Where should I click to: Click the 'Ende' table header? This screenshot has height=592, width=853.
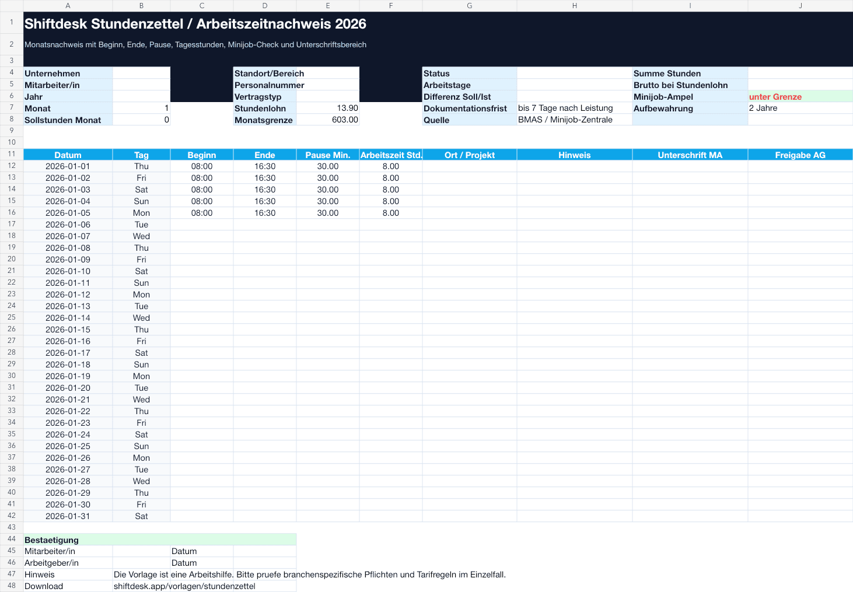coord(265,155)
